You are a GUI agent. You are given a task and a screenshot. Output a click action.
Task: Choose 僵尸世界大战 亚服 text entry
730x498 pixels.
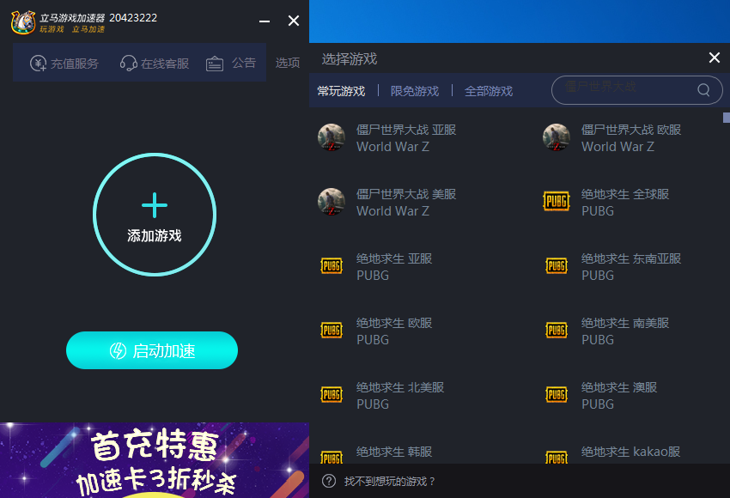[406, 137]
